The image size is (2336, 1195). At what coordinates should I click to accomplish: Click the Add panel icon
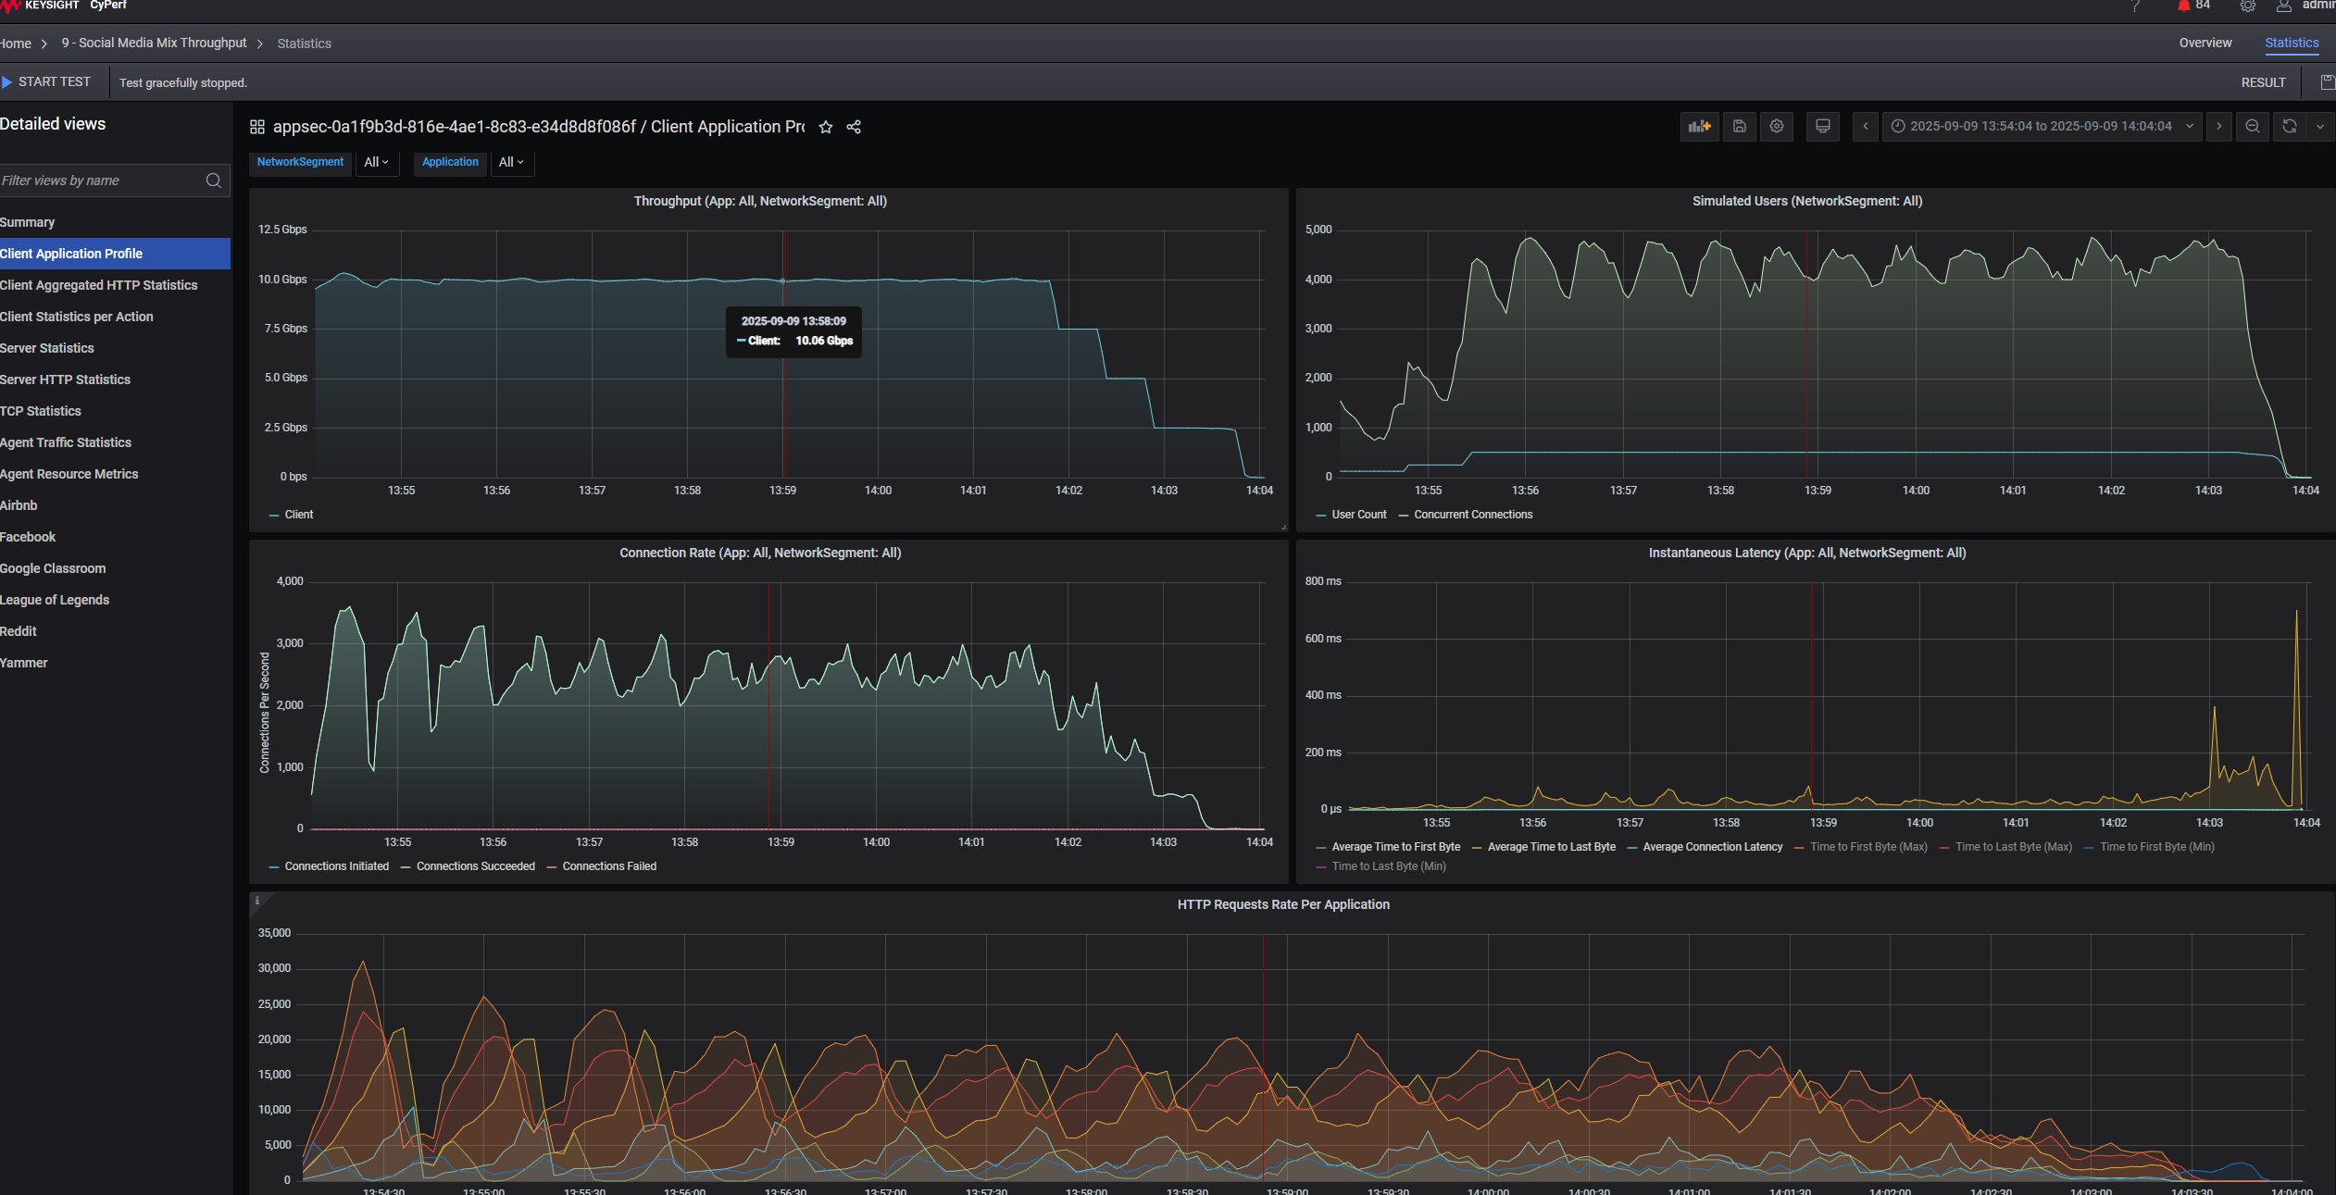1699,127
